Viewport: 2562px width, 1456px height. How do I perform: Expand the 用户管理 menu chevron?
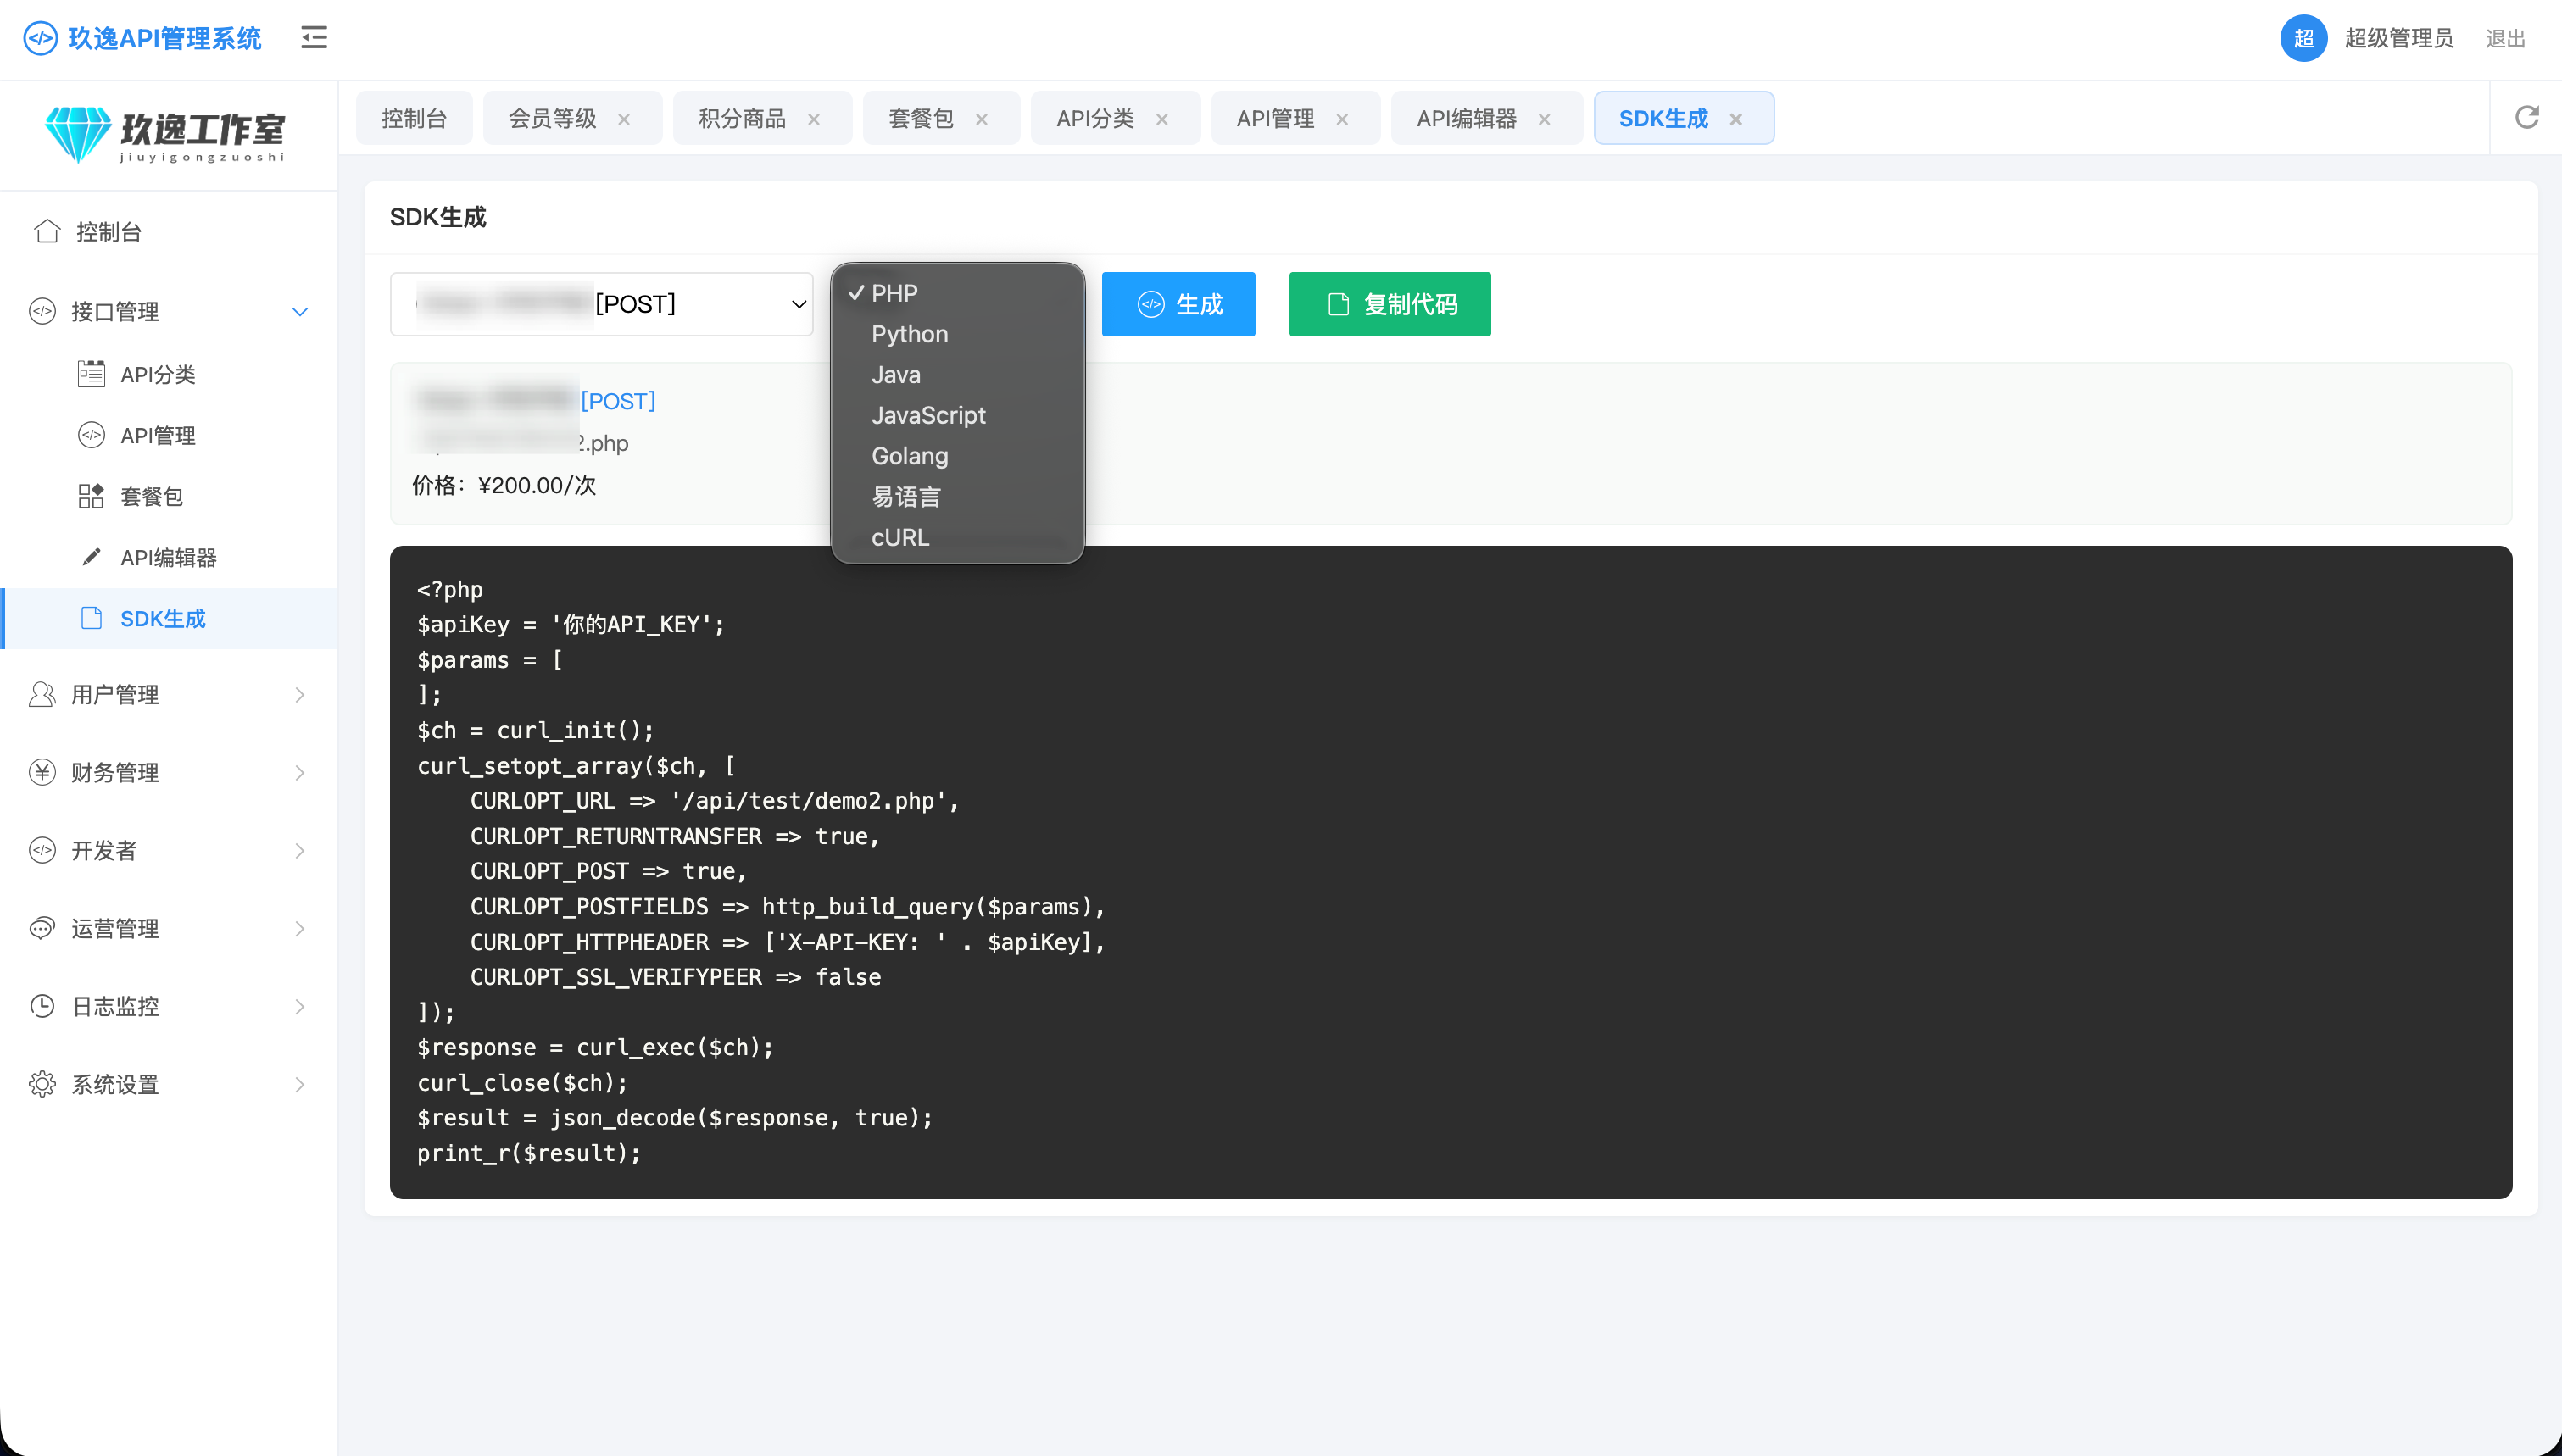[x=299, y=695]
